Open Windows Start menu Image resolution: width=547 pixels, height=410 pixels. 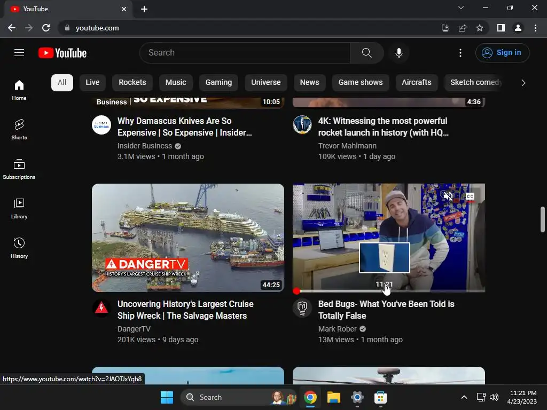[167, 397]
